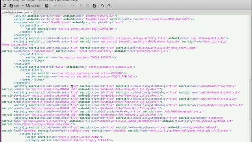Click '.ImageWallpaper' service name value

(96, 19)
